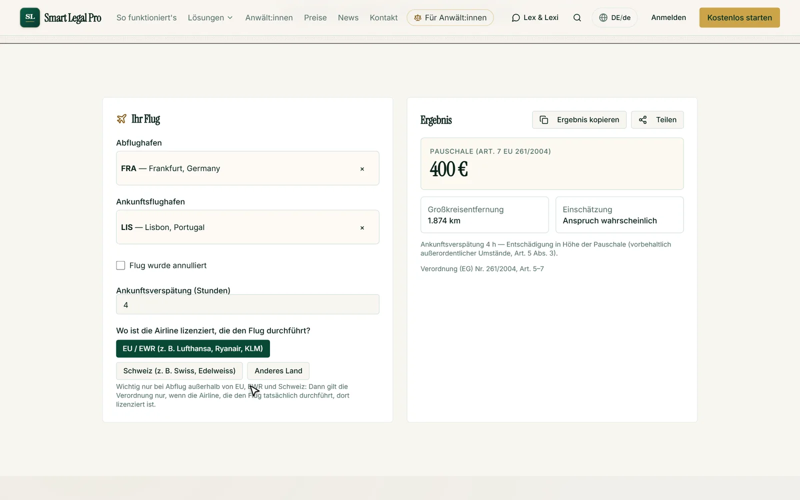Choose the Schweiz airline license option
The image size is (800, 500).
click(x=179, y=371)
